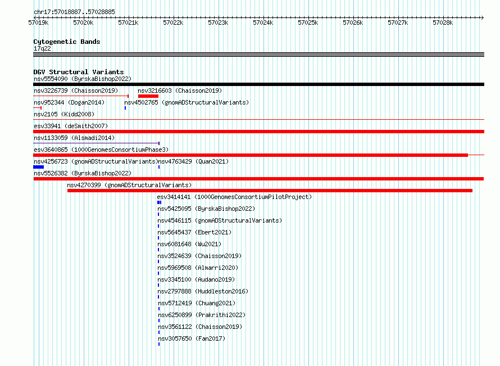Click nsv5526382 (ByrskaBishop2022) label
The width and height of the screenshot is (500, 366).
[x=83, y=173]
